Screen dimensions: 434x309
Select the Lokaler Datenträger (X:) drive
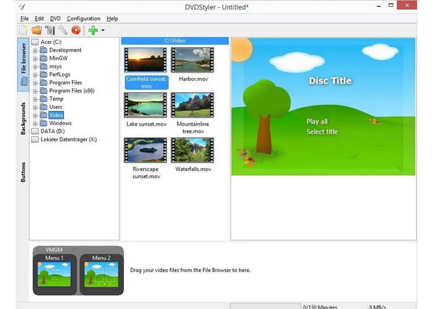[x=69, y=139]
